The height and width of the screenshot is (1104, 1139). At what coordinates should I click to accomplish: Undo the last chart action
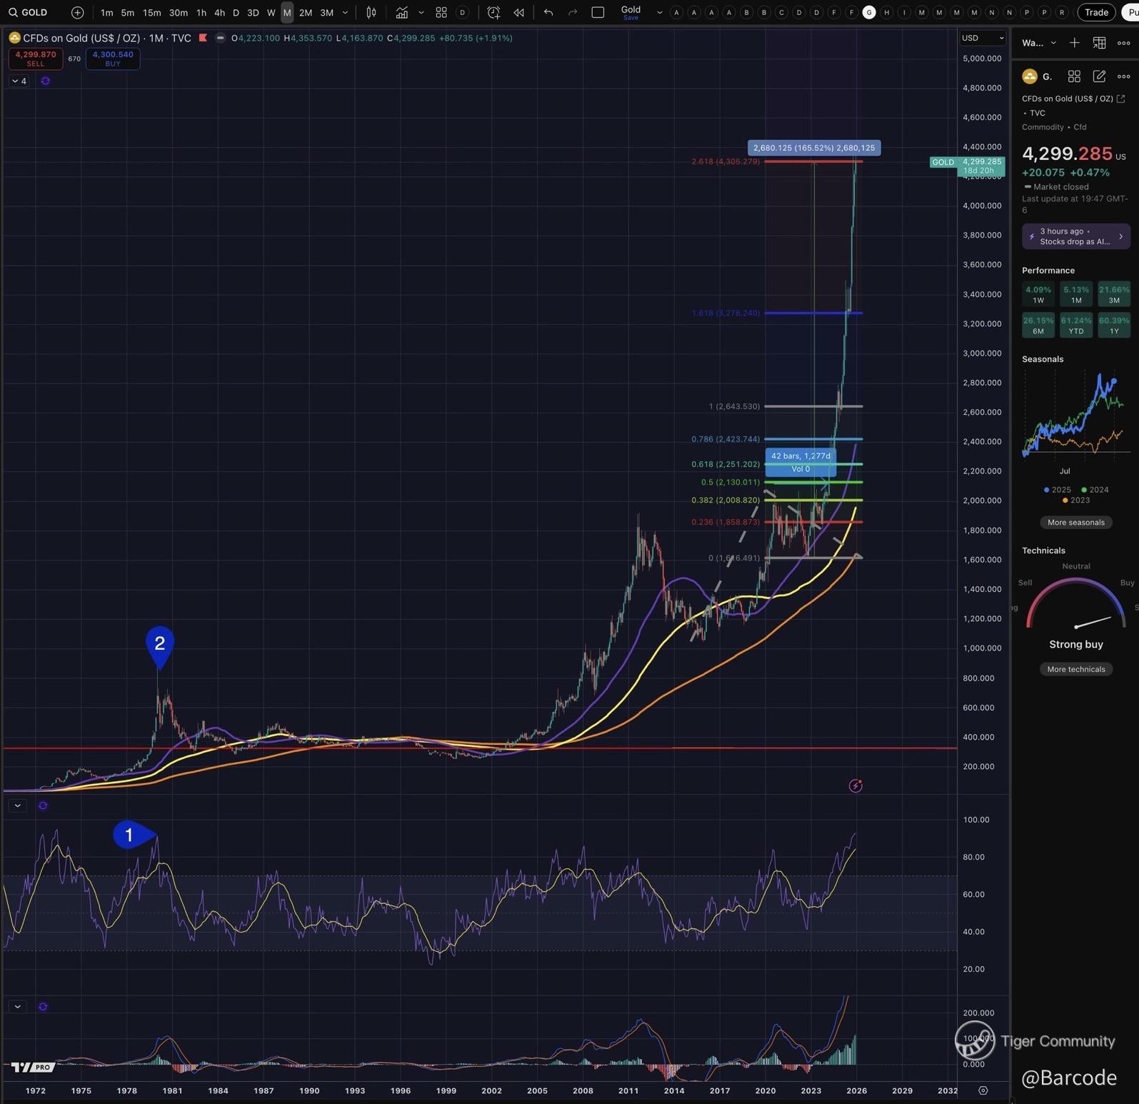pyautogui.click(x=548, y=12)
